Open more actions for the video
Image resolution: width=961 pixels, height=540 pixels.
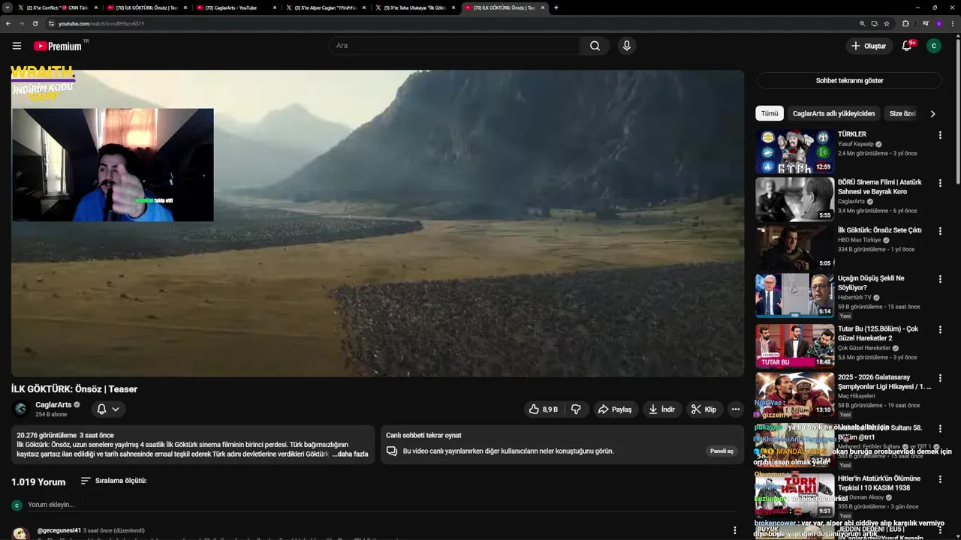pyautogui.click(x=736, y=409)
